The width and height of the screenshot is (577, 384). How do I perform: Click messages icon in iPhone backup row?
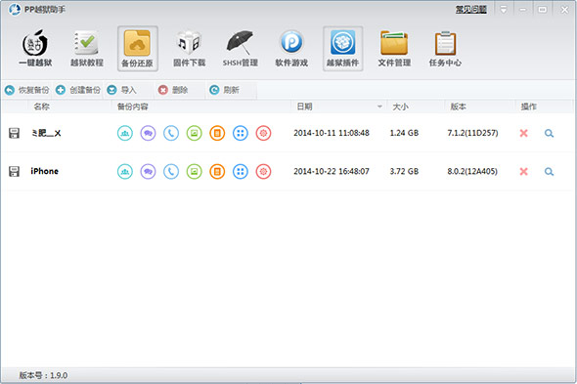click(x=148, y=171)
